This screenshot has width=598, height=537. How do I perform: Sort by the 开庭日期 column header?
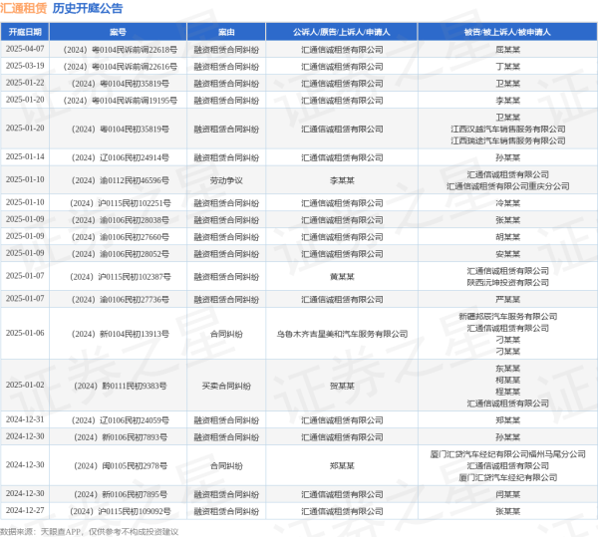point(25,32)
